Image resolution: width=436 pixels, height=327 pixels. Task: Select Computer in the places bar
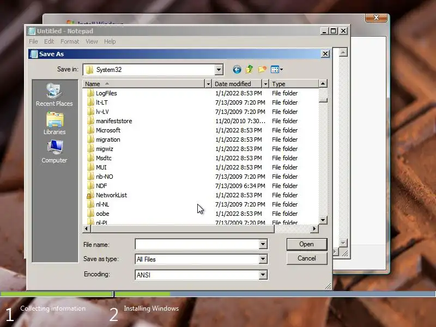[x=55, y=152]
